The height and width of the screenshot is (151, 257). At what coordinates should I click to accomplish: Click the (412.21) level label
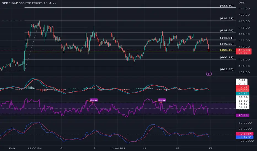click(x=226, y=38)
